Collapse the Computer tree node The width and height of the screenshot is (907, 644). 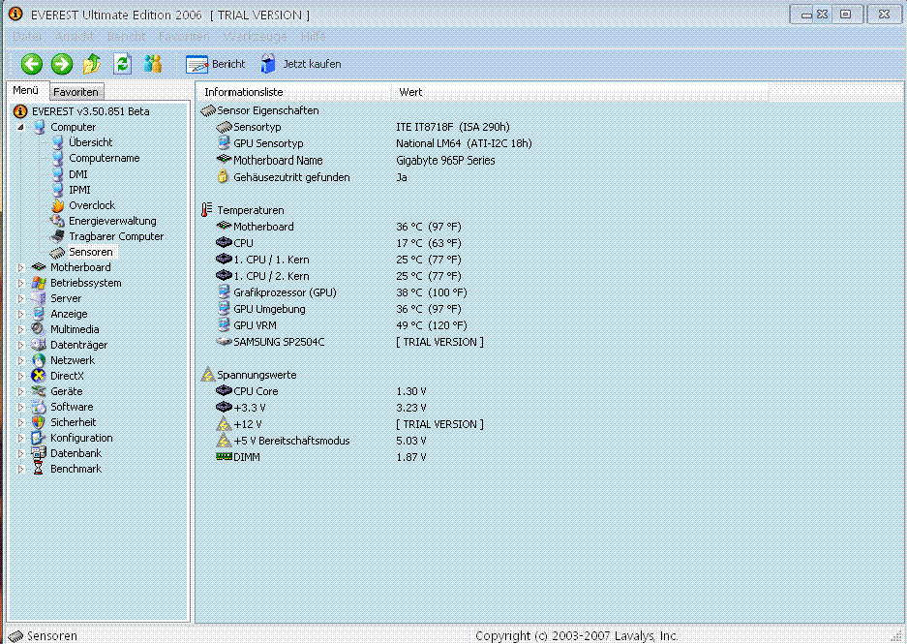[x=21, y=127]
